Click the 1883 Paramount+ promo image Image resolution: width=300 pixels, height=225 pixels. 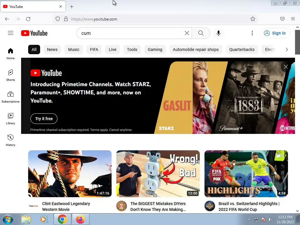pyautogui.click(x=251, y=98)
